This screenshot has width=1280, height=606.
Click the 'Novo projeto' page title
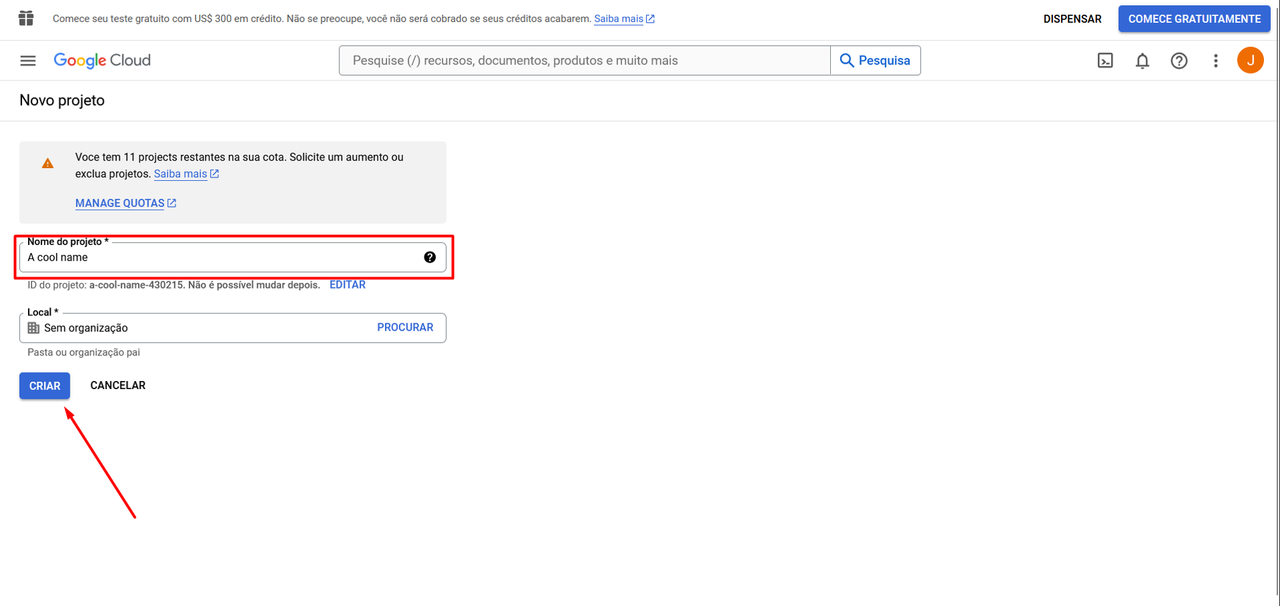(62, 100)
